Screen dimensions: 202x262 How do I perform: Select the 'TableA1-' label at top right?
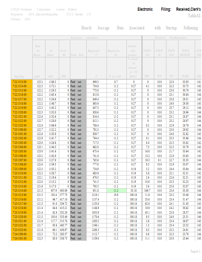tap(194, 16)
